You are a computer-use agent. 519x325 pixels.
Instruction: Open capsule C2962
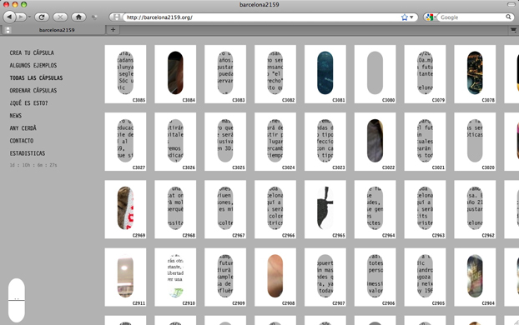coord(475,210)
